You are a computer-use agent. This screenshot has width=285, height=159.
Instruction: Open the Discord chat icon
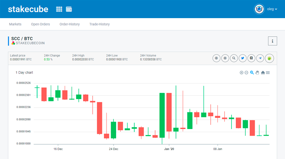[251, 58]
